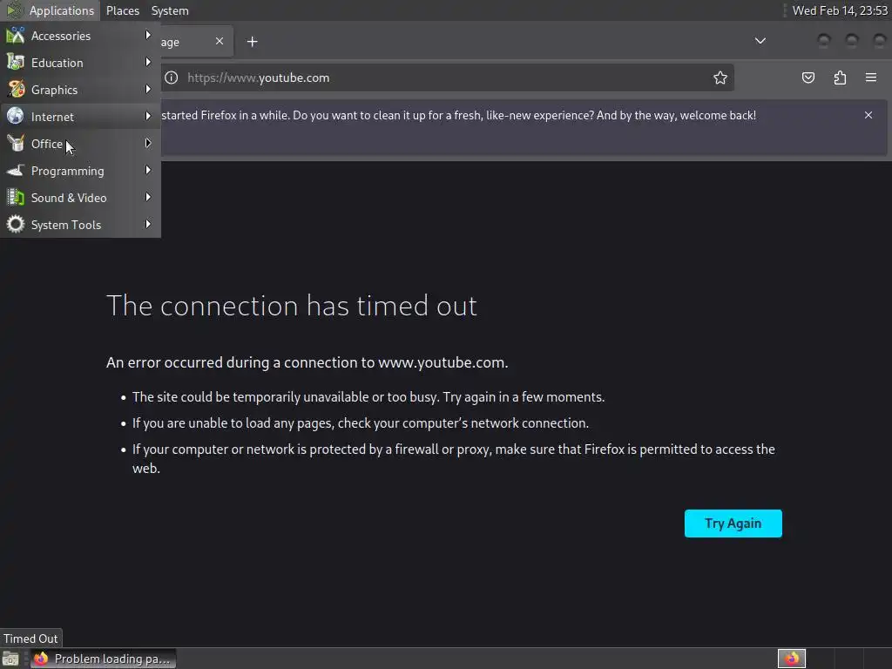Image resolution: width=892 pixels, height=669 pixels.
Task: Open the Firefox hamburger application menu
Action: point(871,78)
